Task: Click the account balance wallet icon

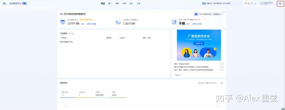Action: [63, 22]
